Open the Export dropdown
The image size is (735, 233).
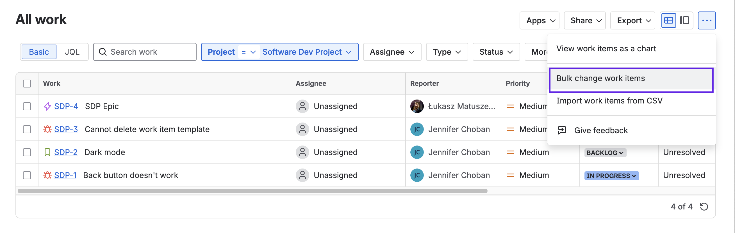point(632,20)
